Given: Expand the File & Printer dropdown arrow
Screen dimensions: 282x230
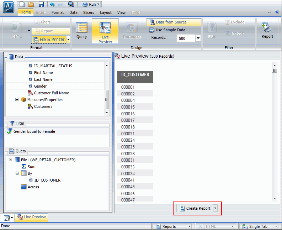Looking at the screenshot, I should click(x=68, y=40).
